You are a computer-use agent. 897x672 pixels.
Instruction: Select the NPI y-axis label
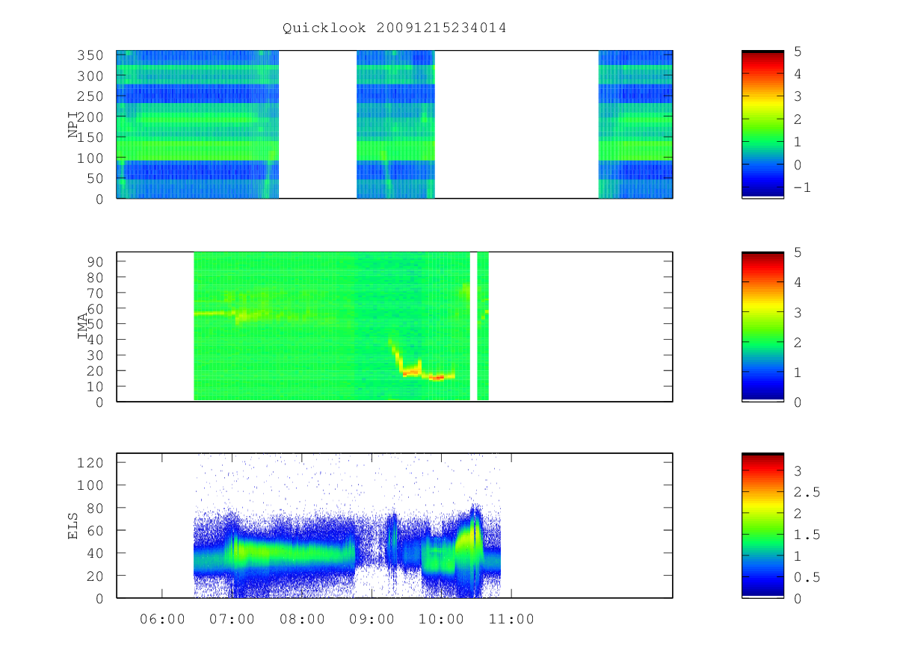[x=74, y=125]
